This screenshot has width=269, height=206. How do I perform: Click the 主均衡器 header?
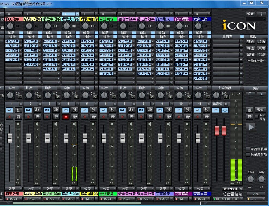[225, 88]
